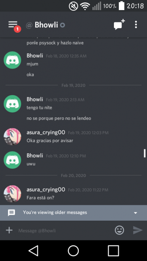Tap Bhowli username above uwu message
Image resolution: width=147 pixels, height=261 pixels.
(x=35, y=156)
